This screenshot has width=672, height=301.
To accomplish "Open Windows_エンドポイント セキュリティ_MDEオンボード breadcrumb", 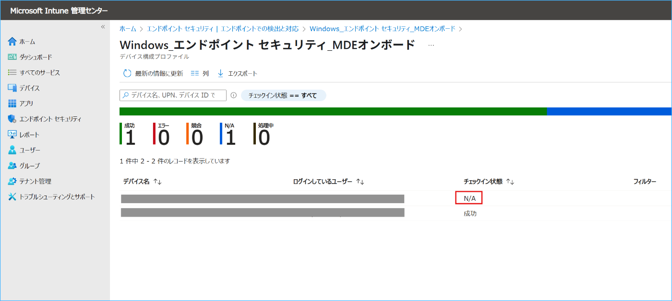I will (x=383, y=29).
